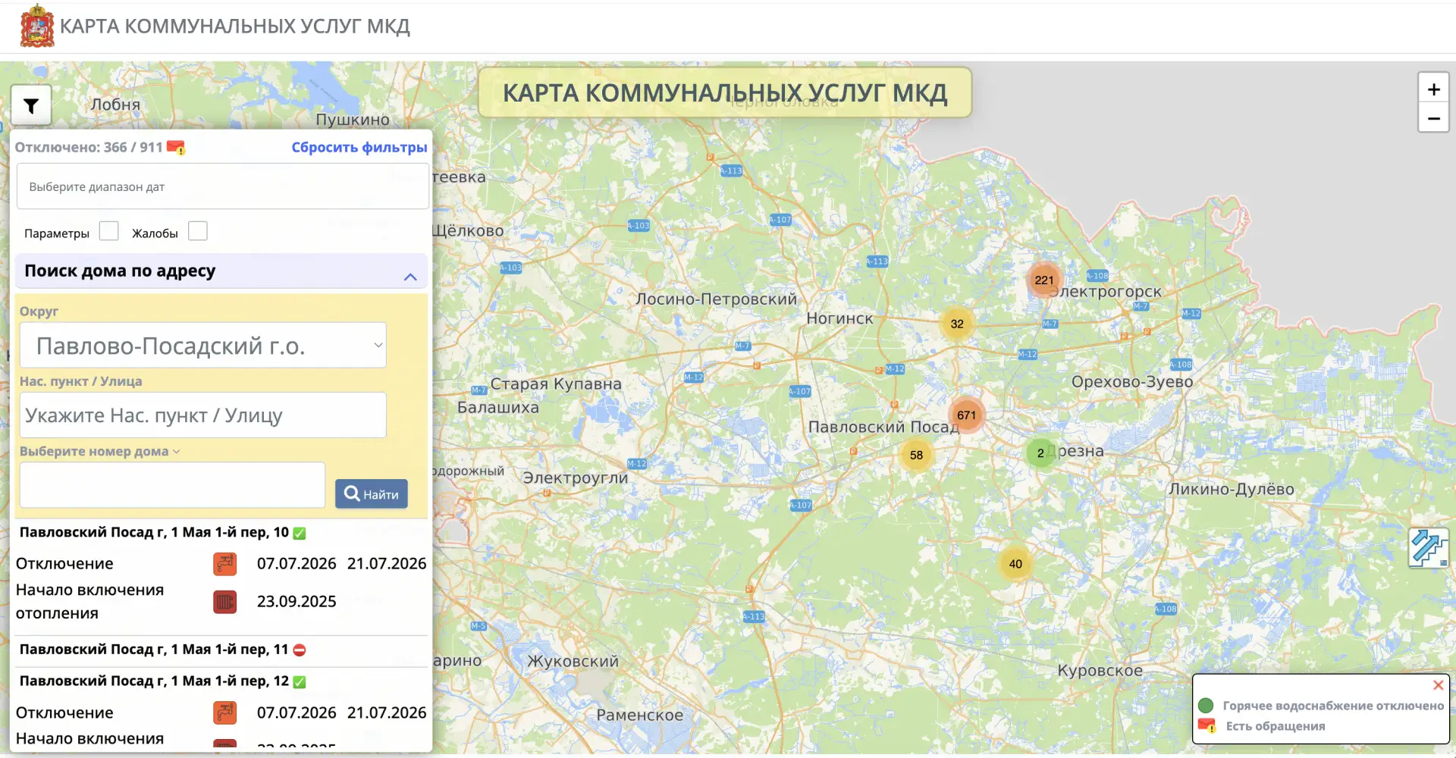The image size is (1456, 758).
Task: Zoom in the map with plus button
Action: pos(1433,89)
